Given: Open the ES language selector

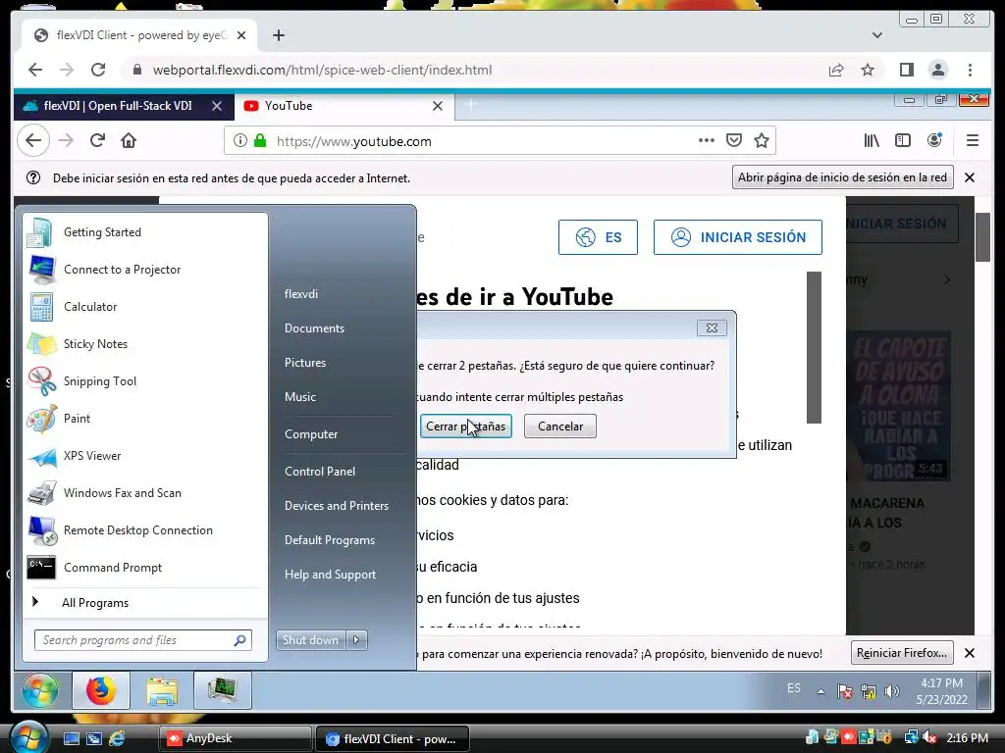Looking at the screenshot, I should [598, 237].
